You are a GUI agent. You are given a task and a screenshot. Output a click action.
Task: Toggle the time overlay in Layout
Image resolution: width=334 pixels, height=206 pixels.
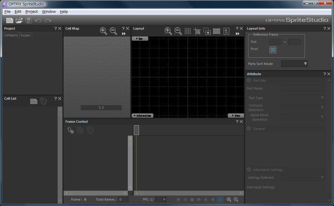[236, 116]
